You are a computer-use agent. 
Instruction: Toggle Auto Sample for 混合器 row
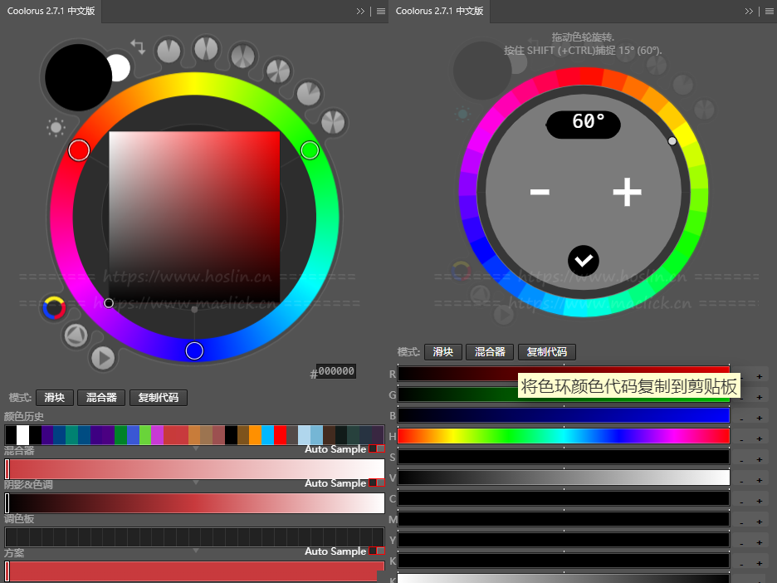(x=373, y=448)
